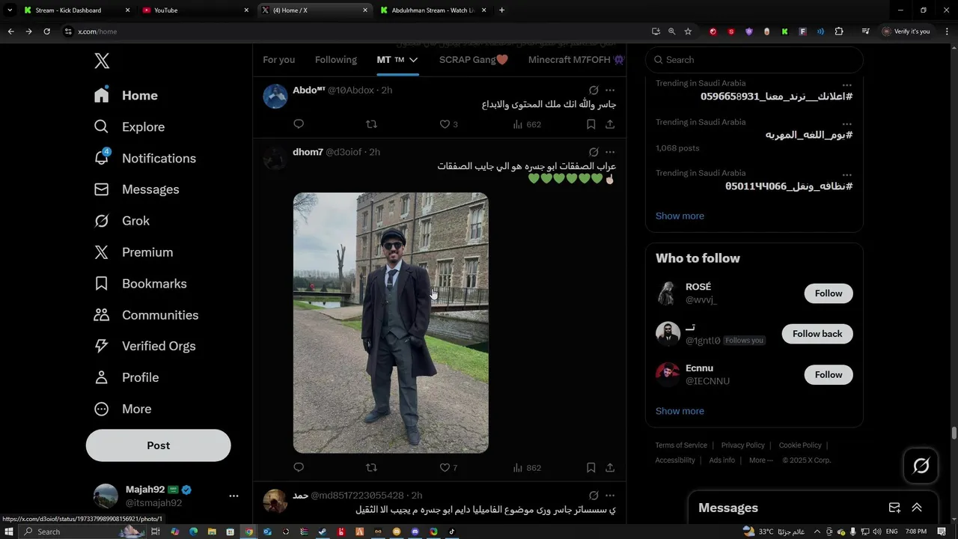Open the More sidebar menu

click(x=122, y=409)
